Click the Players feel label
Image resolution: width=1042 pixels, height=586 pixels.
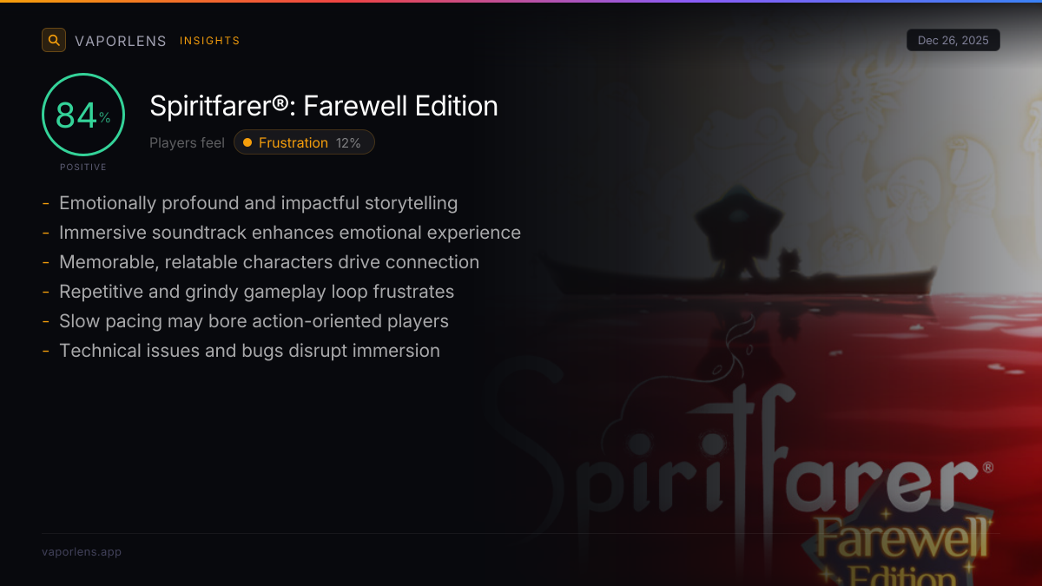point(187,142)
